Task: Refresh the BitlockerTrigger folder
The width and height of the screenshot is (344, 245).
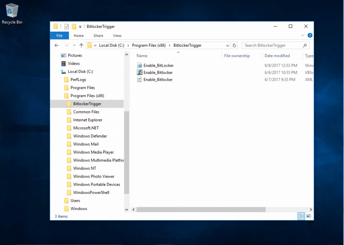Action: click(234, 45)
